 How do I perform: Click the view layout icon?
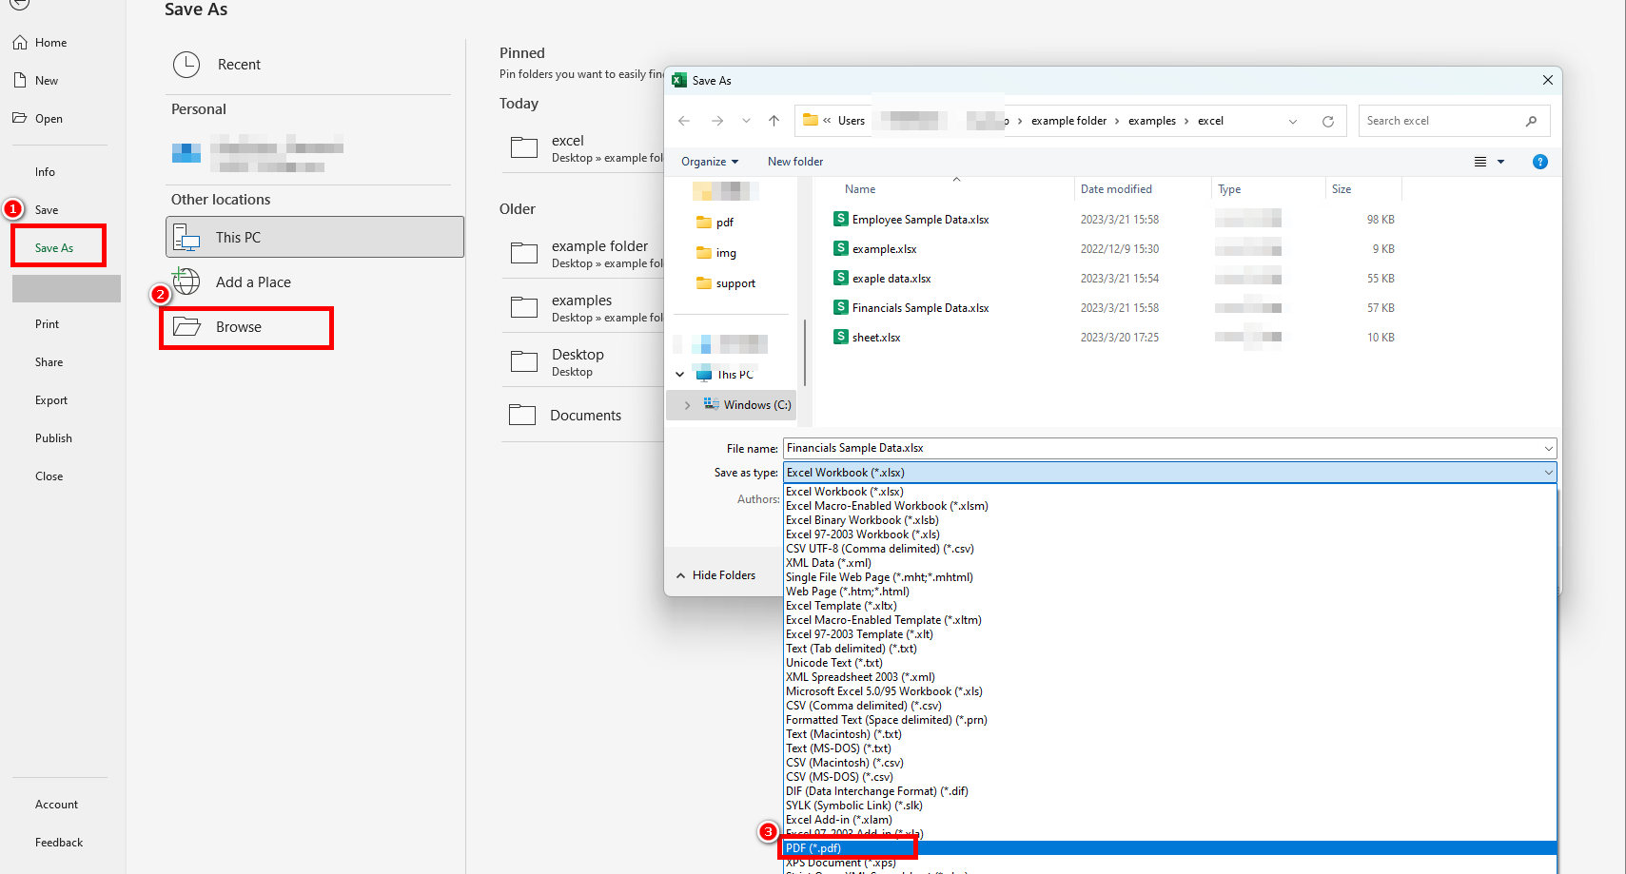tap(1480, 162)
